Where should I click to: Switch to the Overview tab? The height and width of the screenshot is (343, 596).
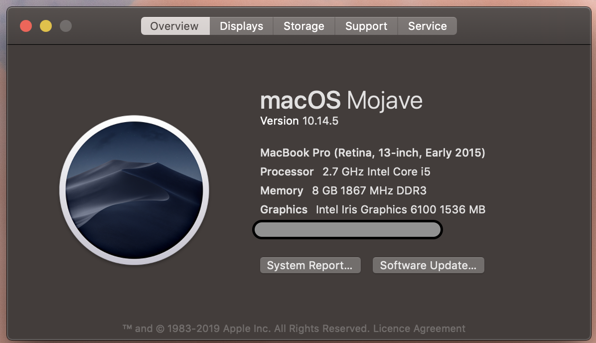click(175, 26)
